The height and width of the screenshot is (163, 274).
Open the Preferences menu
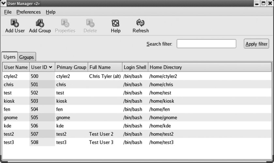29,12
